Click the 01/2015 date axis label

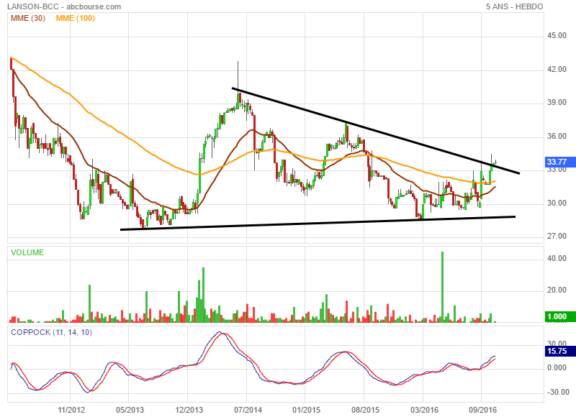(x=307, y=410)
